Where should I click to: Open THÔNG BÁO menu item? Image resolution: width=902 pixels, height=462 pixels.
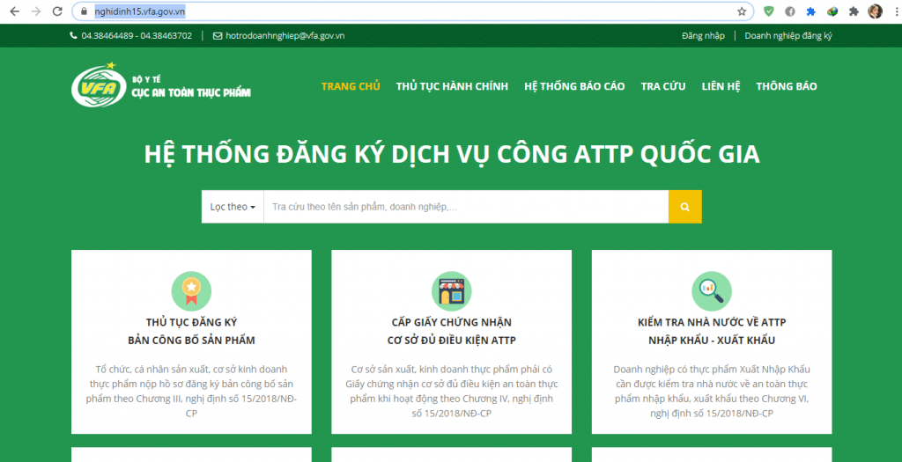click(787, 86)
